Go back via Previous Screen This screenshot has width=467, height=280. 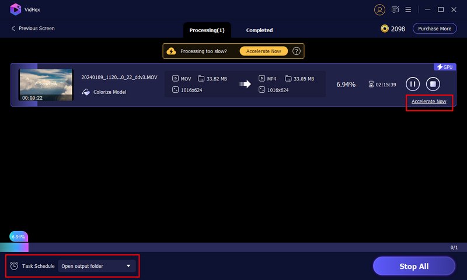33,29
